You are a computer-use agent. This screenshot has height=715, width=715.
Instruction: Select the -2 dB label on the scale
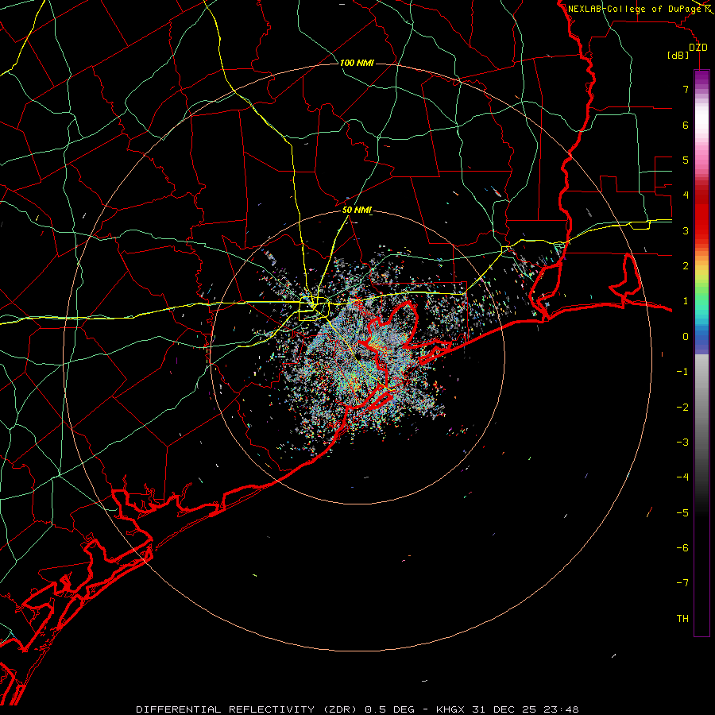coord(682,408)
